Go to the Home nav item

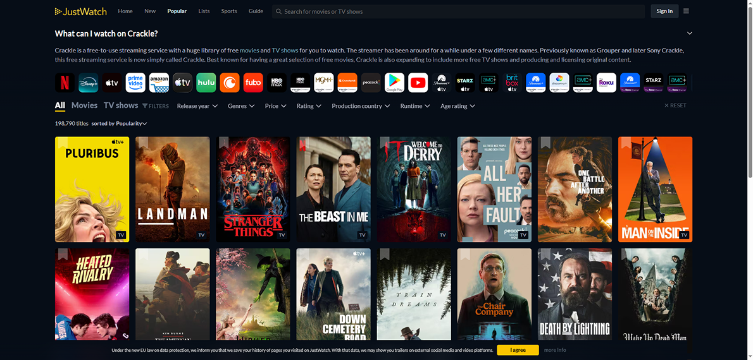(x=125, y=11)
